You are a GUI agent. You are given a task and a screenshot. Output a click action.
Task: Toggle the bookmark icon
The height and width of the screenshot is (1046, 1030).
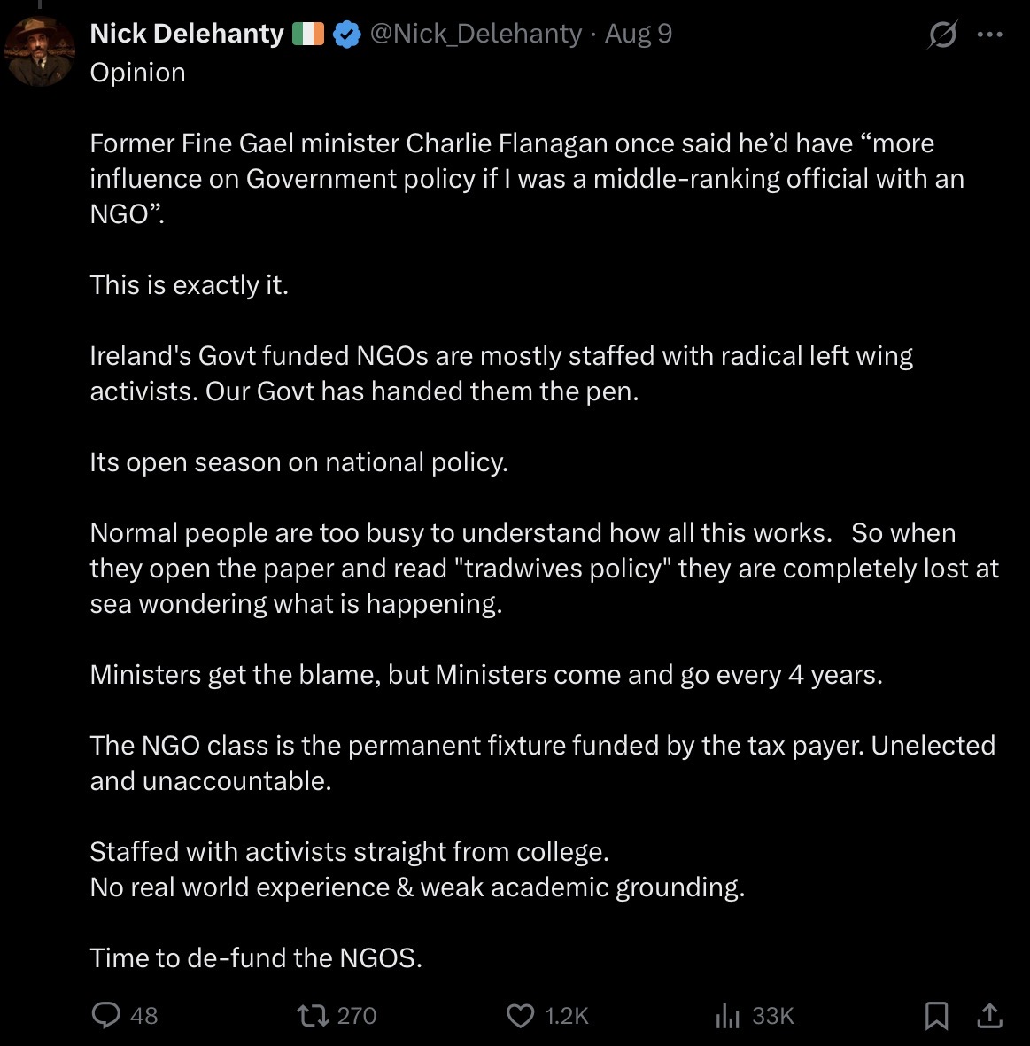pyautogui.click(x=937, y=1016)
